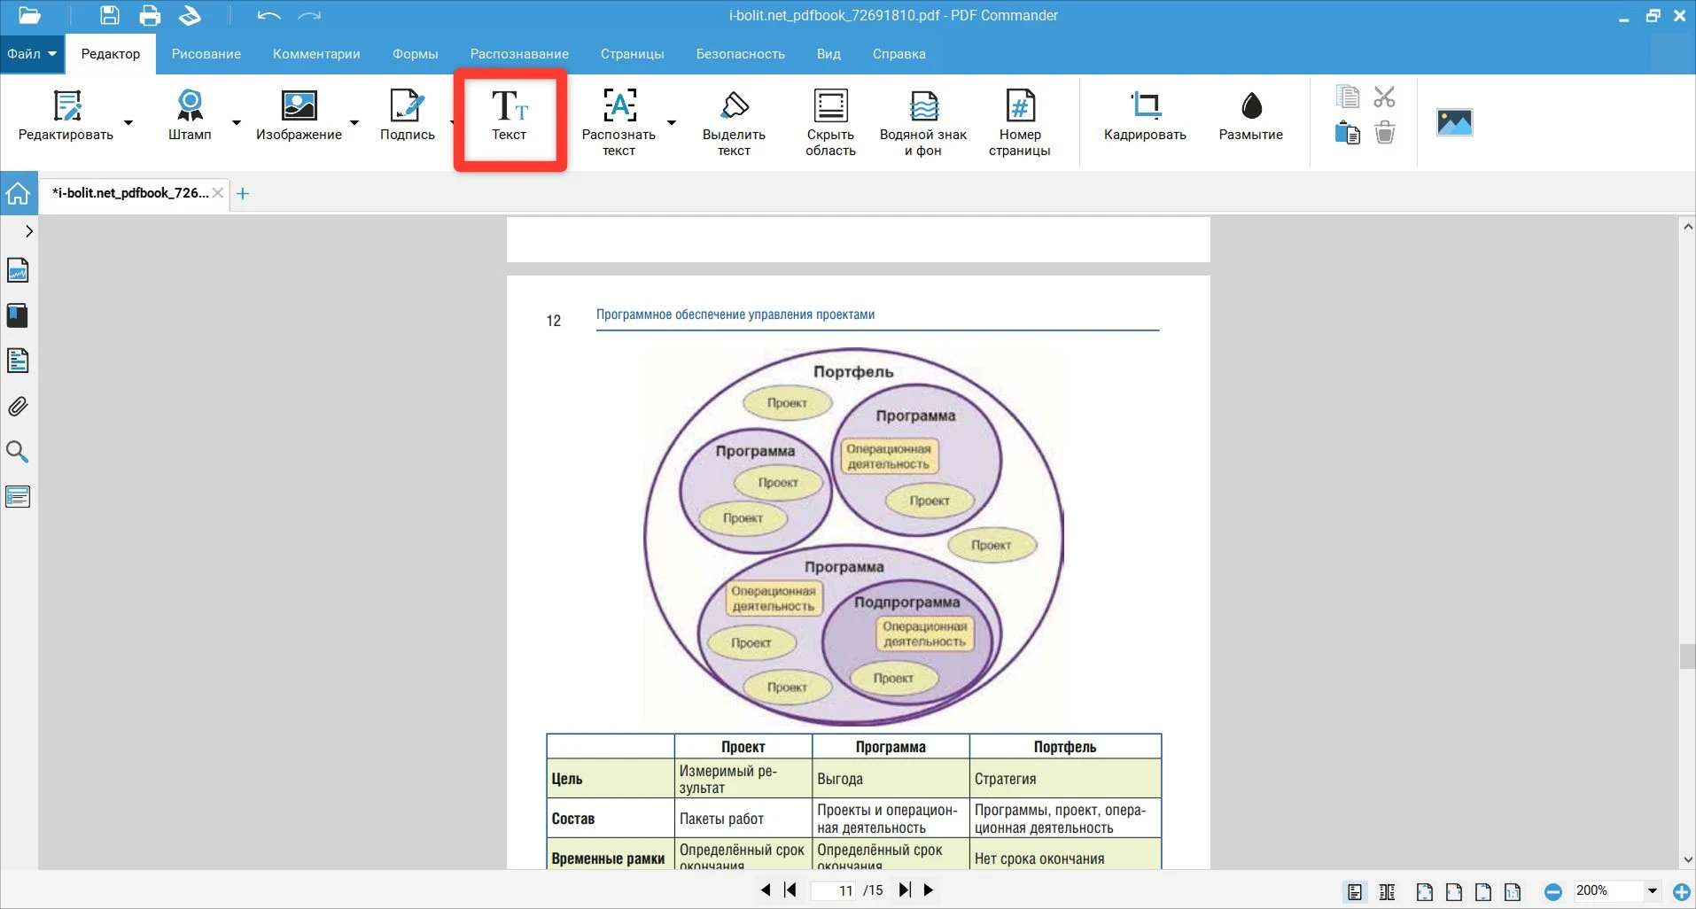Switch to the Страницы tab
The image size is (1696, 909).
(x=632, y=54)
